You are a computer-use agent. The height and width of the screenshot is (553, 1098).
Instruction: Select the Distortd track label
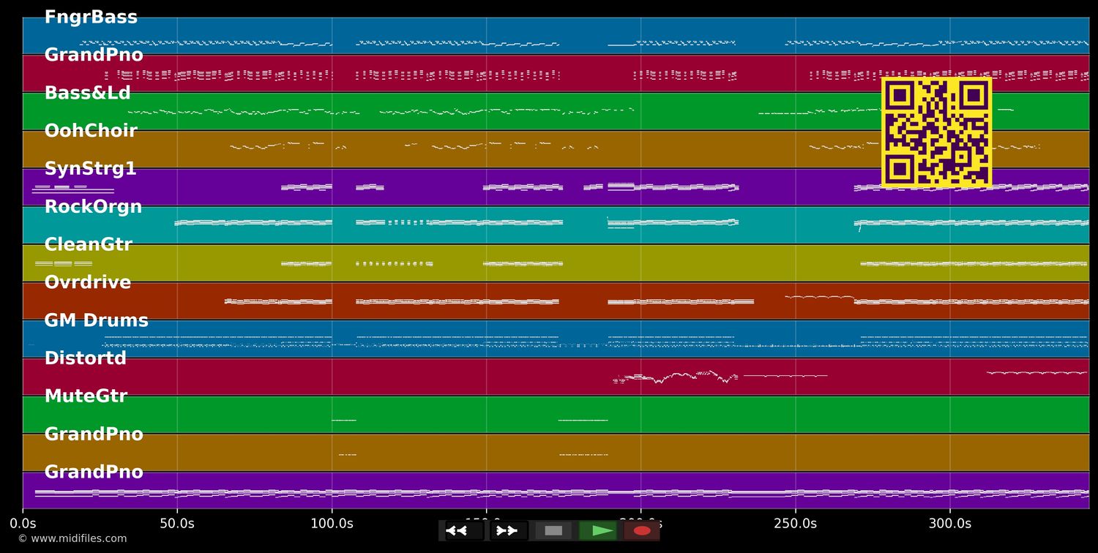click(x=86, y=358)
